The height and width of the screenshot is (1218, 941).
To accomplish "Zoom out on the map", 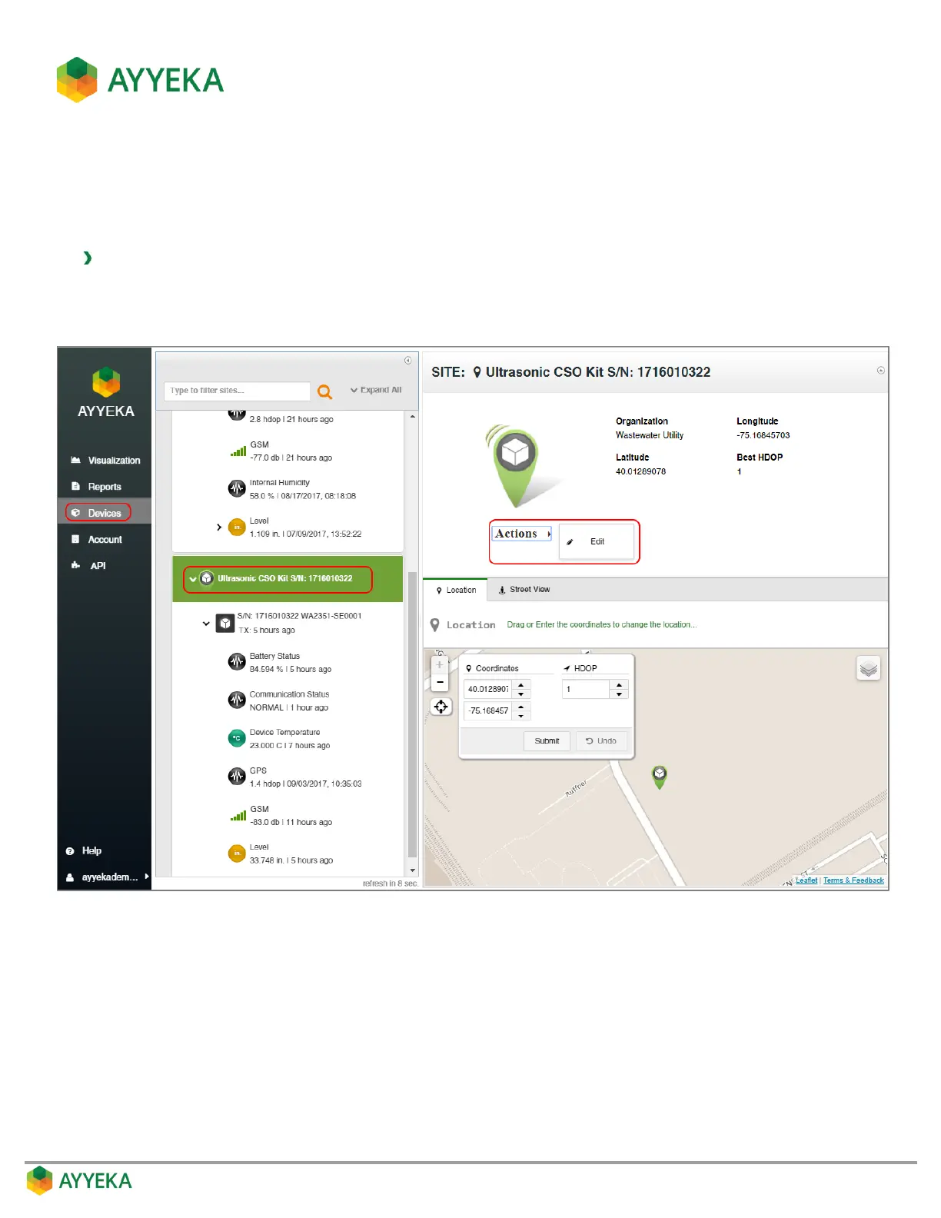I will click(x=440, y=682).
